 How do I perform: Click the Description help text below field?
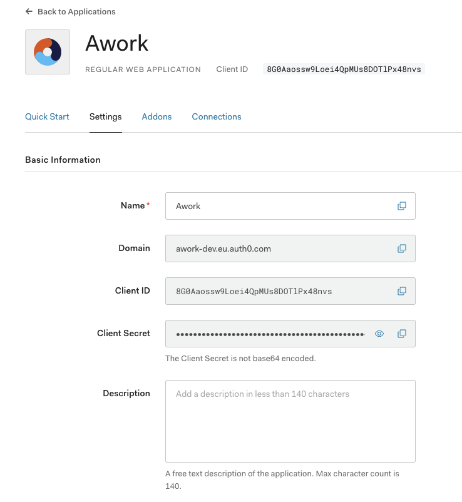pyautogui.click(x=282, y=479)
